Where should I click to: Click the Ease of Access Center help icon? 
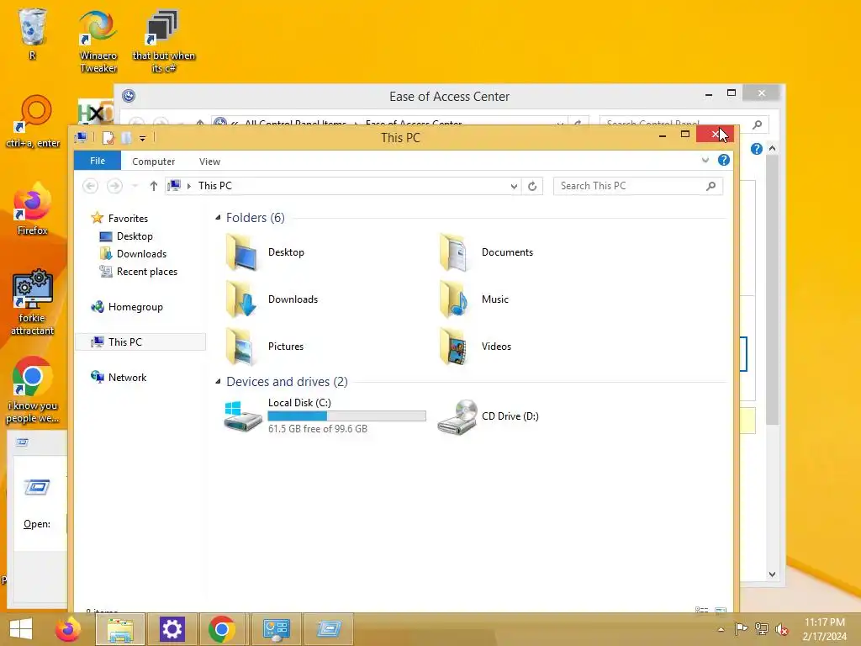756,149
